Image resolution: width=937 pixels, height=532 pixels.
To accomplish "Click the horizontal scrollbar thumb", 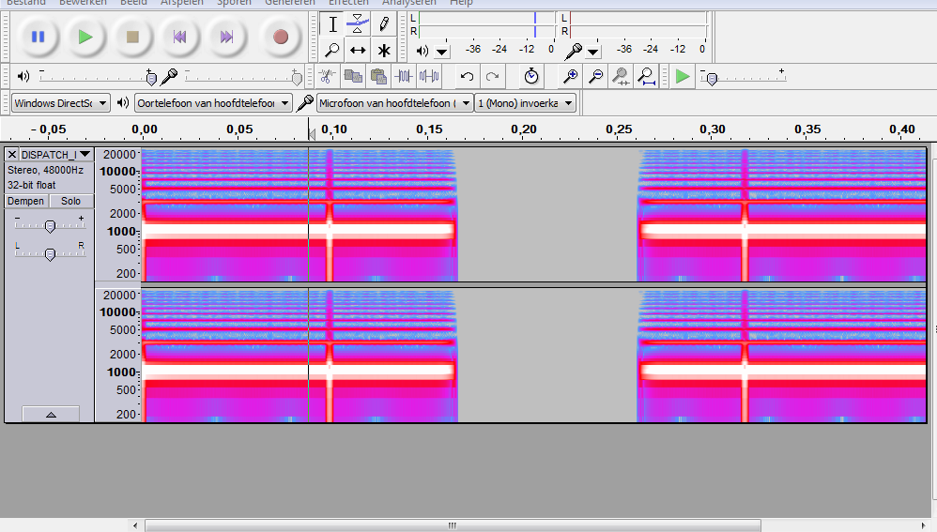I will pyautogui.click(x=453, y=525).
